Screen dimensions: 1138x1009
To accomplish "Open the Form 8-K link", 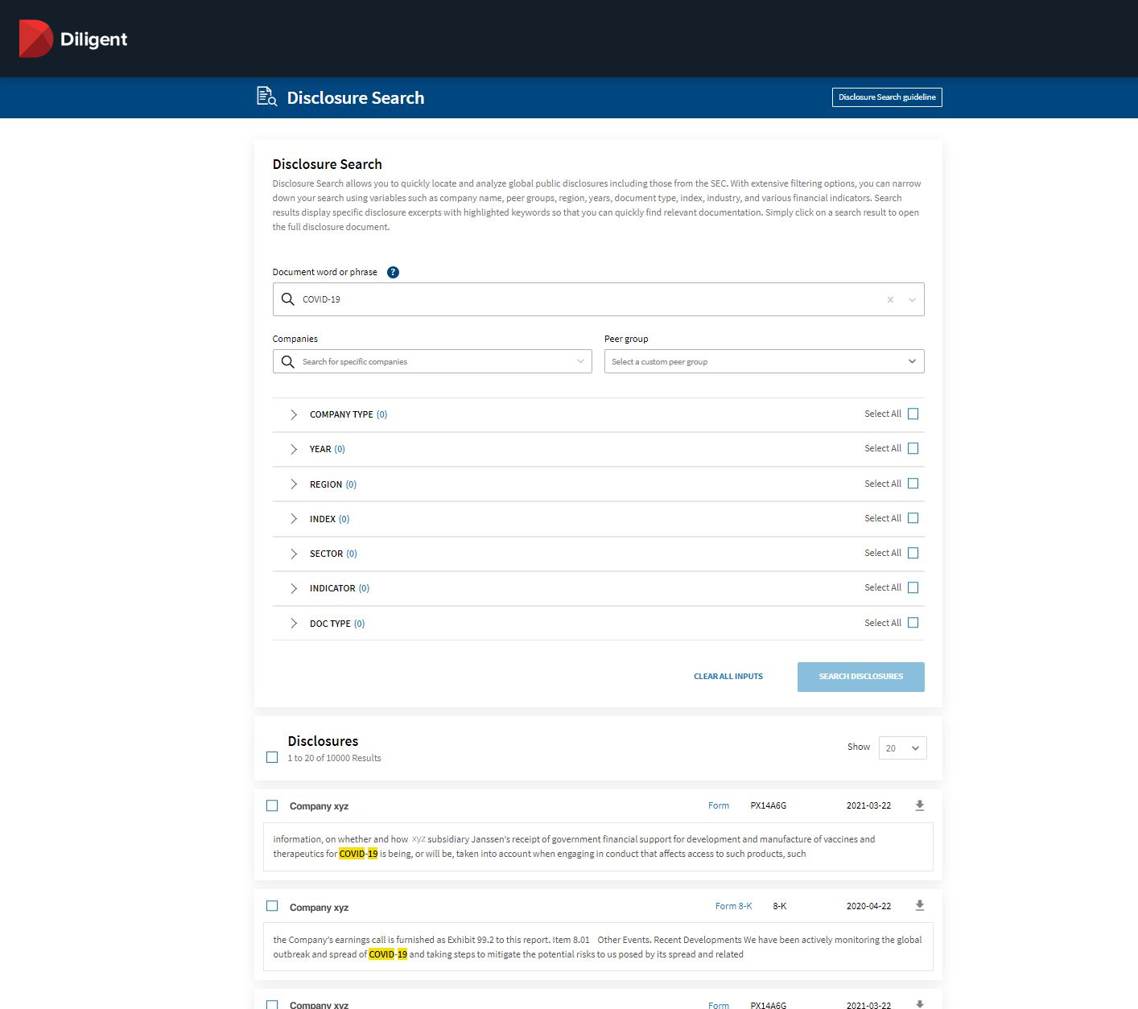I will tap(734, 906).
